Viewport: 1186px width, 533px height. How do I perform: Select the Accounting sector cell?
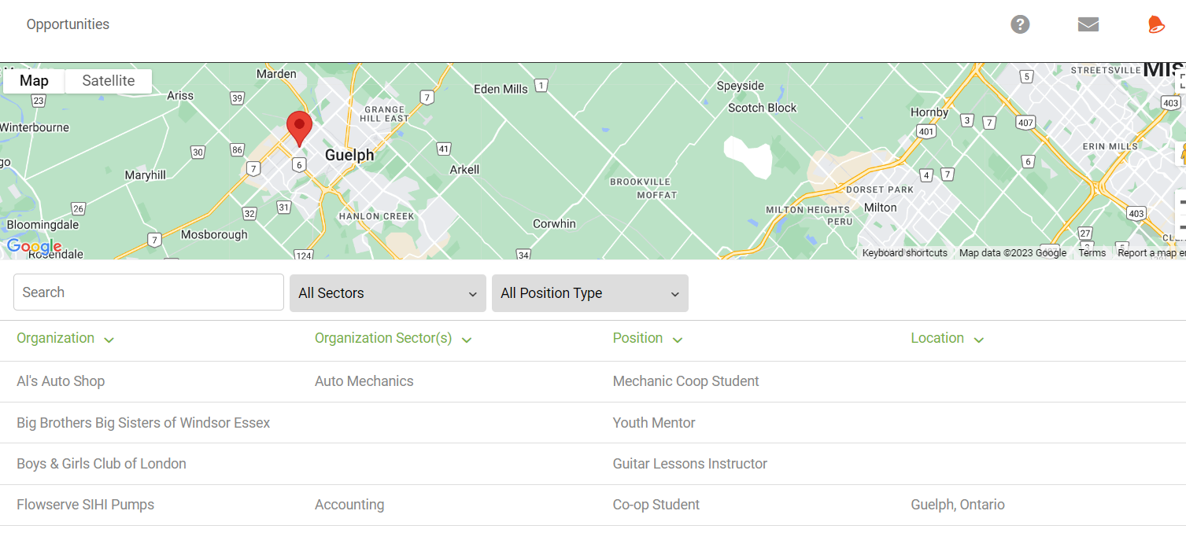click(349, 505)
